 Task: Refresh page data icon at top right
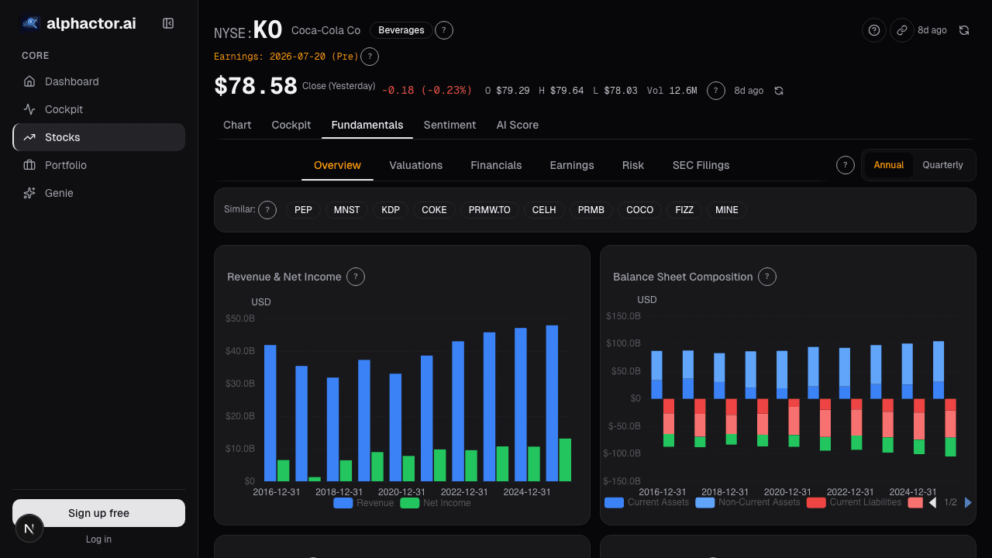point(964,30)
